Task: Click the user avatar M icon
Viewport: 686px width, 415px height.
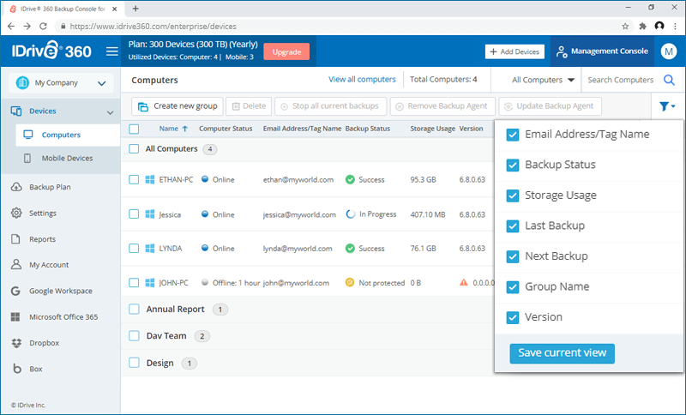Action: pos(668,51)
